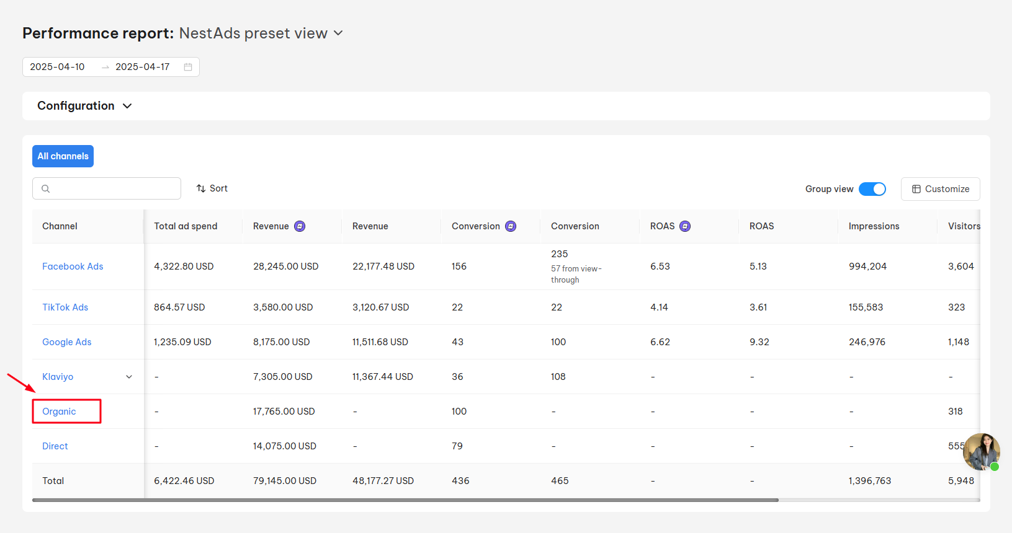Expand the Klaviyo channel row

point(129,377)
